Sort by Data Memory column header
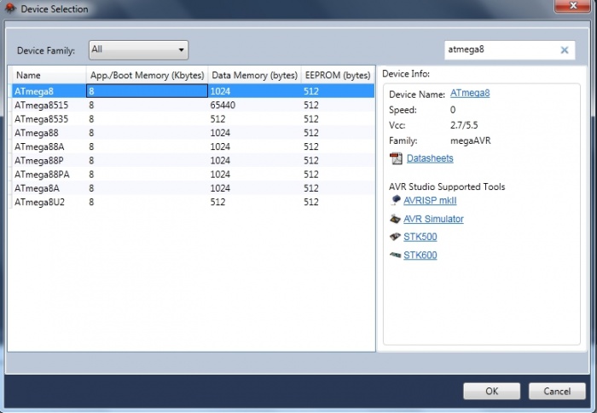This screenshot has height=413, width=597. point(254,75)
